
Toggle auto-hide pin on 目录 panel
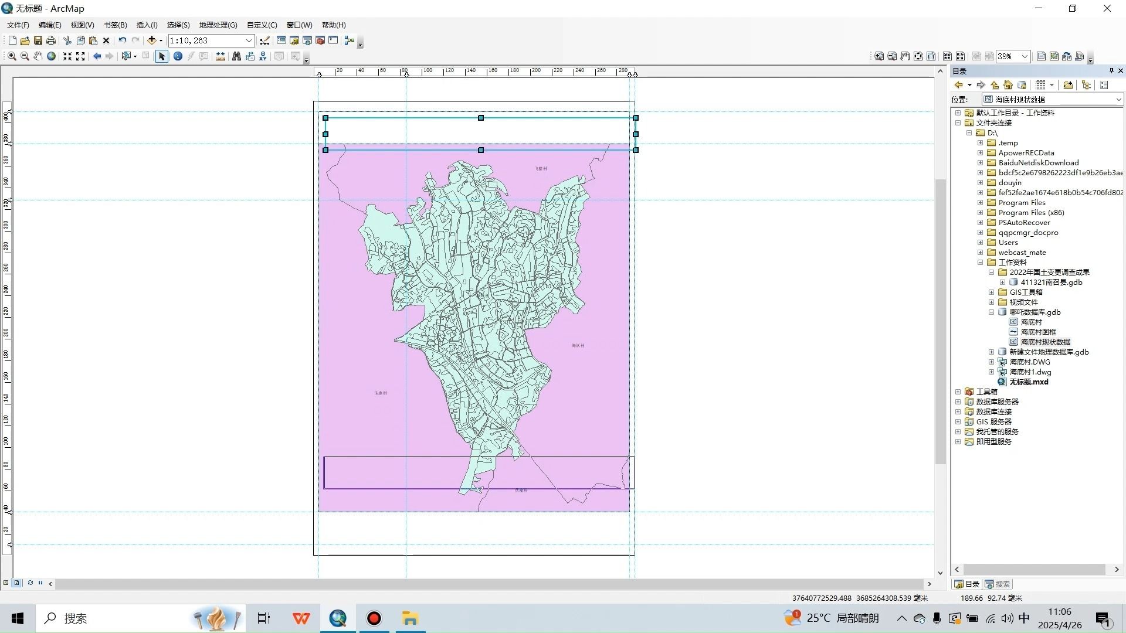(x=1111, y=71)
